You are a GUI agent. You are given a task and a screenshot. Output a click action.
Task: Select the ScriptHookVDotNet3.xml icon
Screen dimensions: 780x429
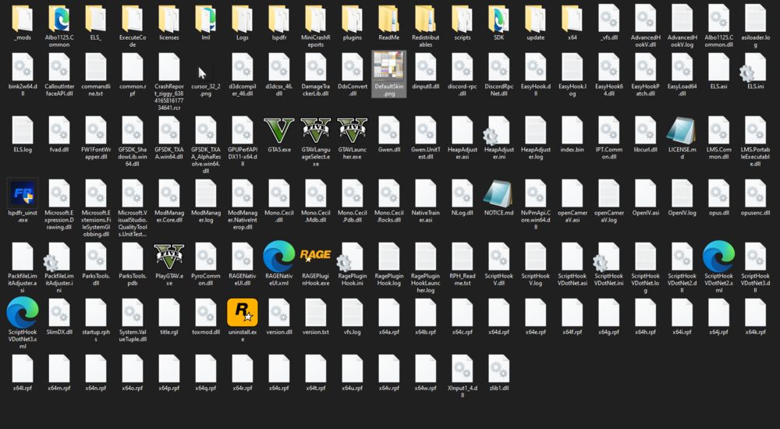[23, 312]
